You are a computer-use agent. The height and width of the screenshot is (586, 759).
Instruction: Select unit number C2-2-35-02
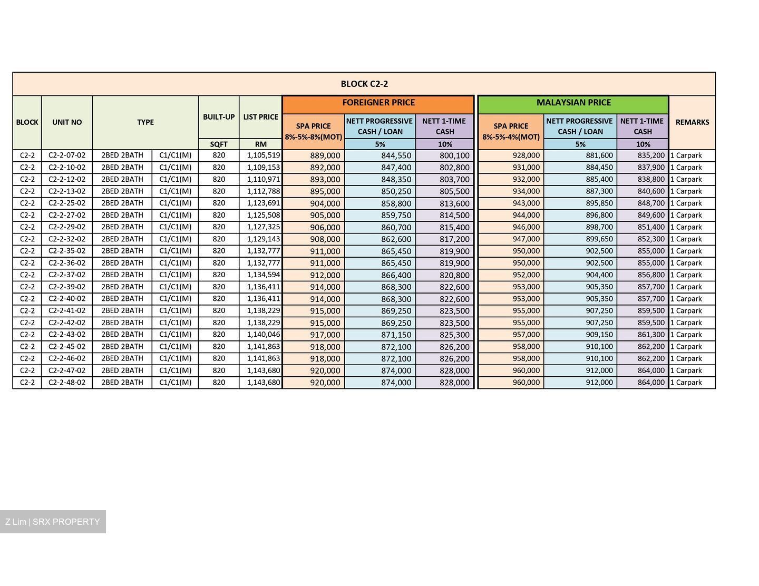pos(67,251)
